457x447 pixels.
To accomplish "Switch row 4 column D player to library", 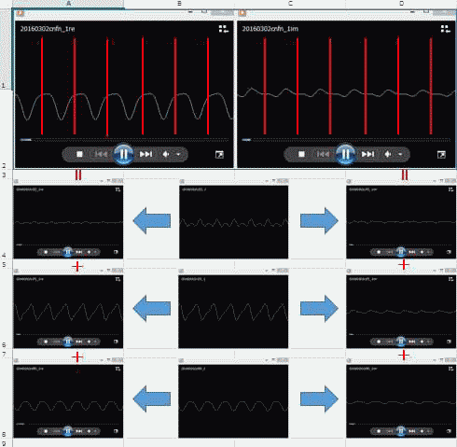I will (x=450, y=189).
